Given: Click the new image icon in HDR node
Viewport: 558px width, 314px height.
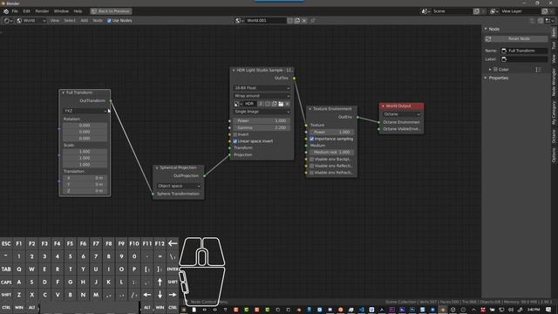Looking at the screenshot, I should coord(274,104).
